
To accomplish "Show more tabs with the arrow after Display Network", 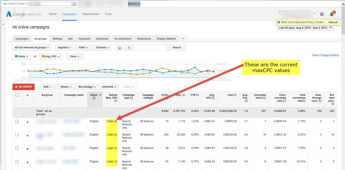I will (x=183, y=38).
